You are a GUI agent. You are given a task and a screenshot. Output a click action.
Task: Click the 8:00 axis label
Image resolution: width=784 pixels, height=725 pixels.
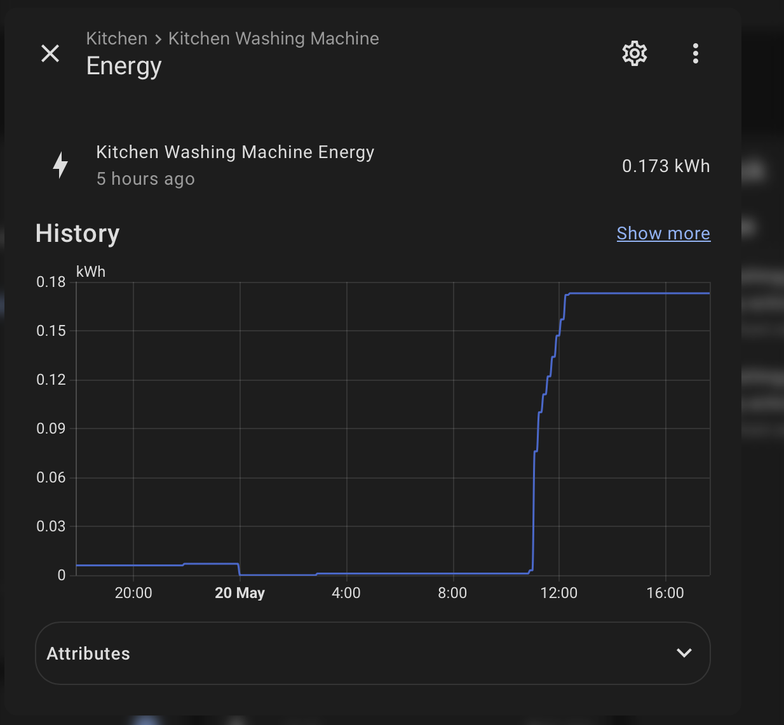point(452,593)
